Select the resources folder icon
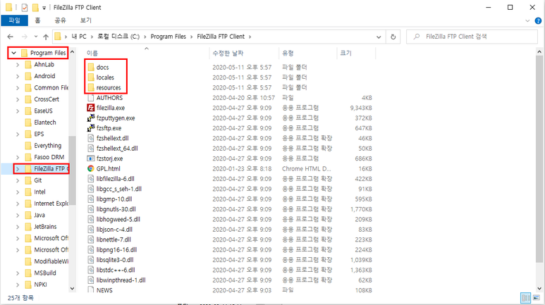 click(x=91, y=87)
